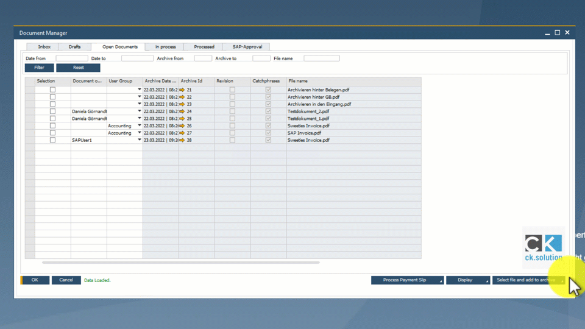The image size is (585, 329).
Task: Open the Processed tab
Action: (204, 47)
